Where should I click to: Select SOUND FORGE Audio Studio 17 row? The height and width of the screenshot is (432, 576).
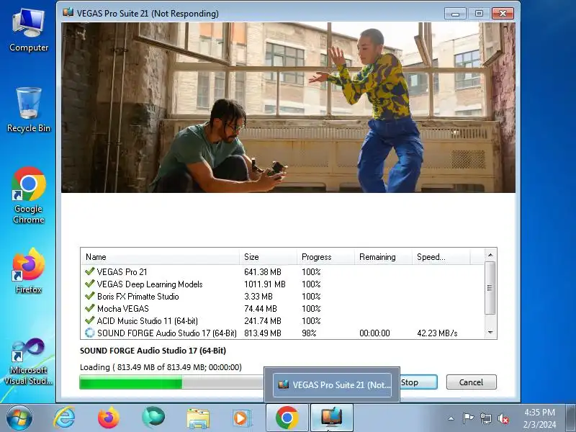282,333
